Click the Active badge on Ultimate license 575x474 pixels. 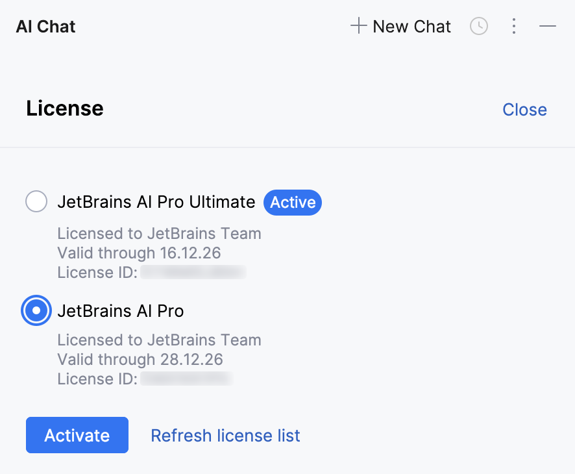[x=292, y=202]
